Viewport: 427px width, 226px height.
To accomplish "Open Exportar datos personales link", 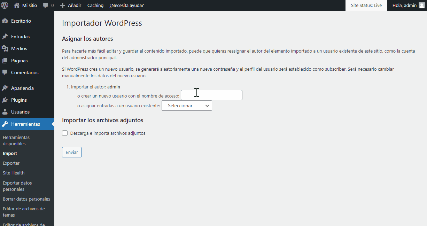I will click(17, 186).
